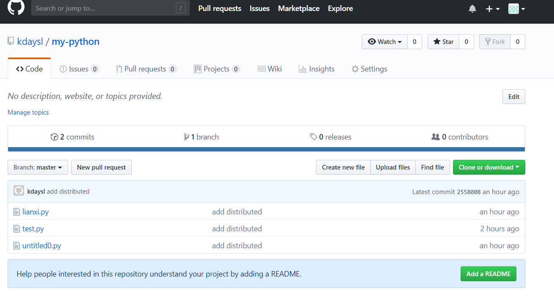Open the untitled0.py file

click(42, 246)
